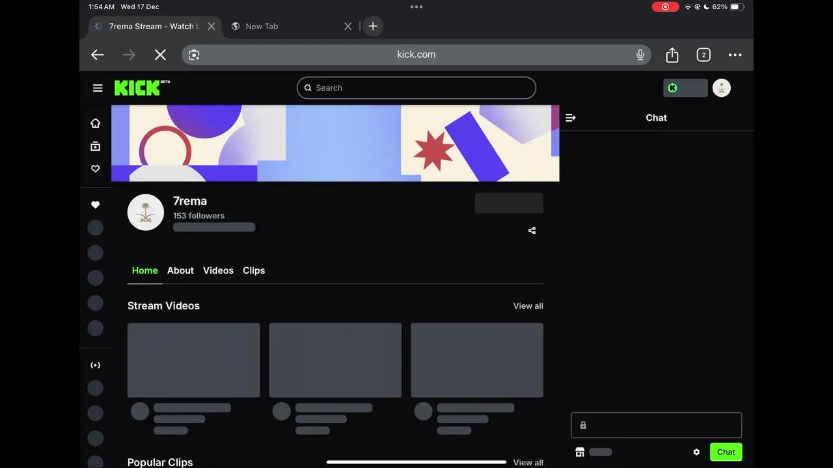The image size is (833, 468).
Task: Click the 153 followers text
Action: pos(198,216)
